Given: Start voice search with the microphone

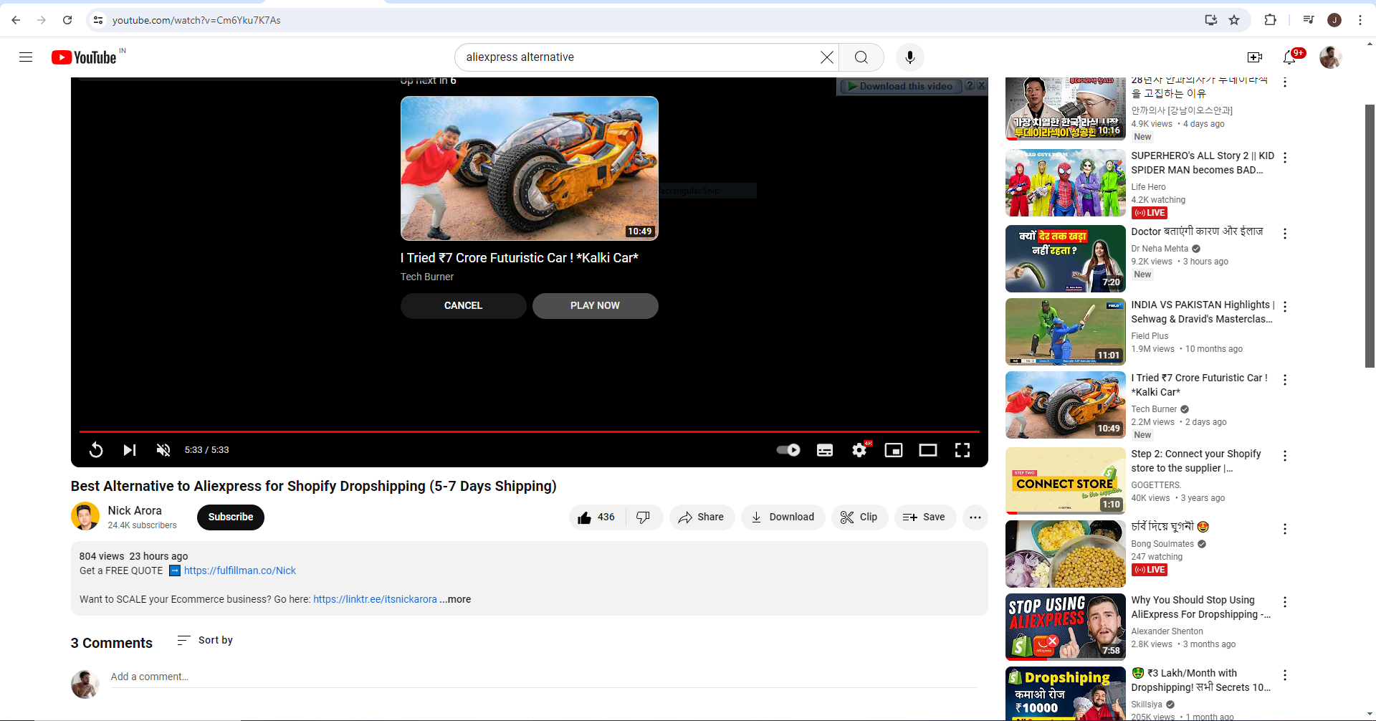Looking at the screenshot, I should pyautogui.click(x=910, y=57).
